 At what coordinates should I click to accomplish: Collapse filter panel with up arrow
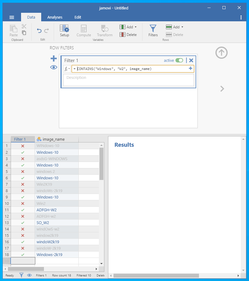coord(222,53)
